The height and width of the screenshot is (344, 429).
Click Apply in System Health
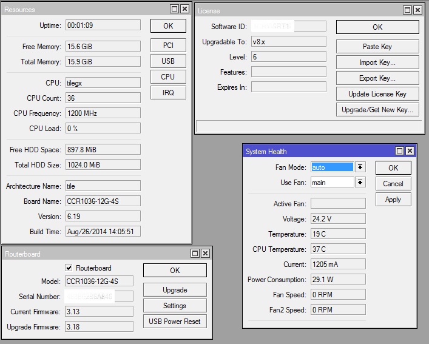(393, 200)
